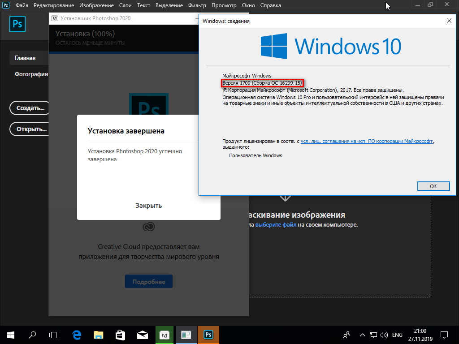Image resolution: width=459 pixels, height=344 pixels.
Task: Minimize the Photoshop window
Action: point(418,5)
